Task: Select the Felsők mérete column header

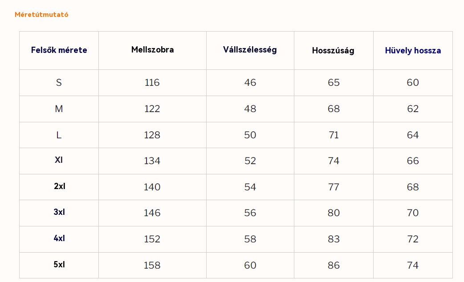Action: pos(59,50)
